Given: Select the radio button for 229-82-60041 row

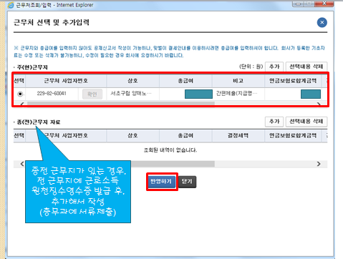Looking at the screenshot, I should 20,94.
